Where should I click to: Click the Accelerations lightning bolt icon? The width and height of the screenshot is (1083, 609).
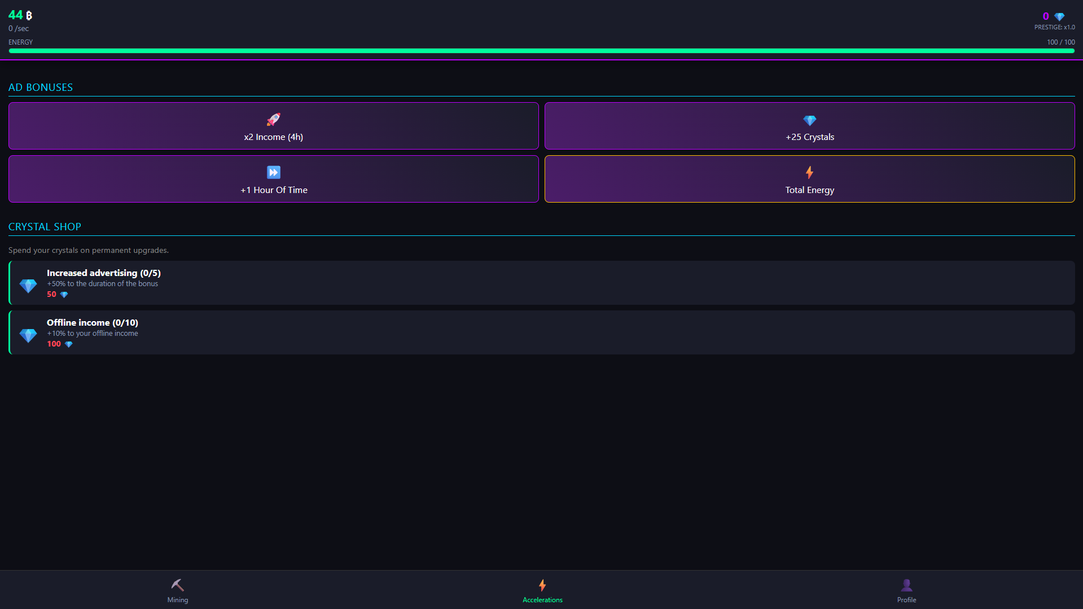coord(542,585)
